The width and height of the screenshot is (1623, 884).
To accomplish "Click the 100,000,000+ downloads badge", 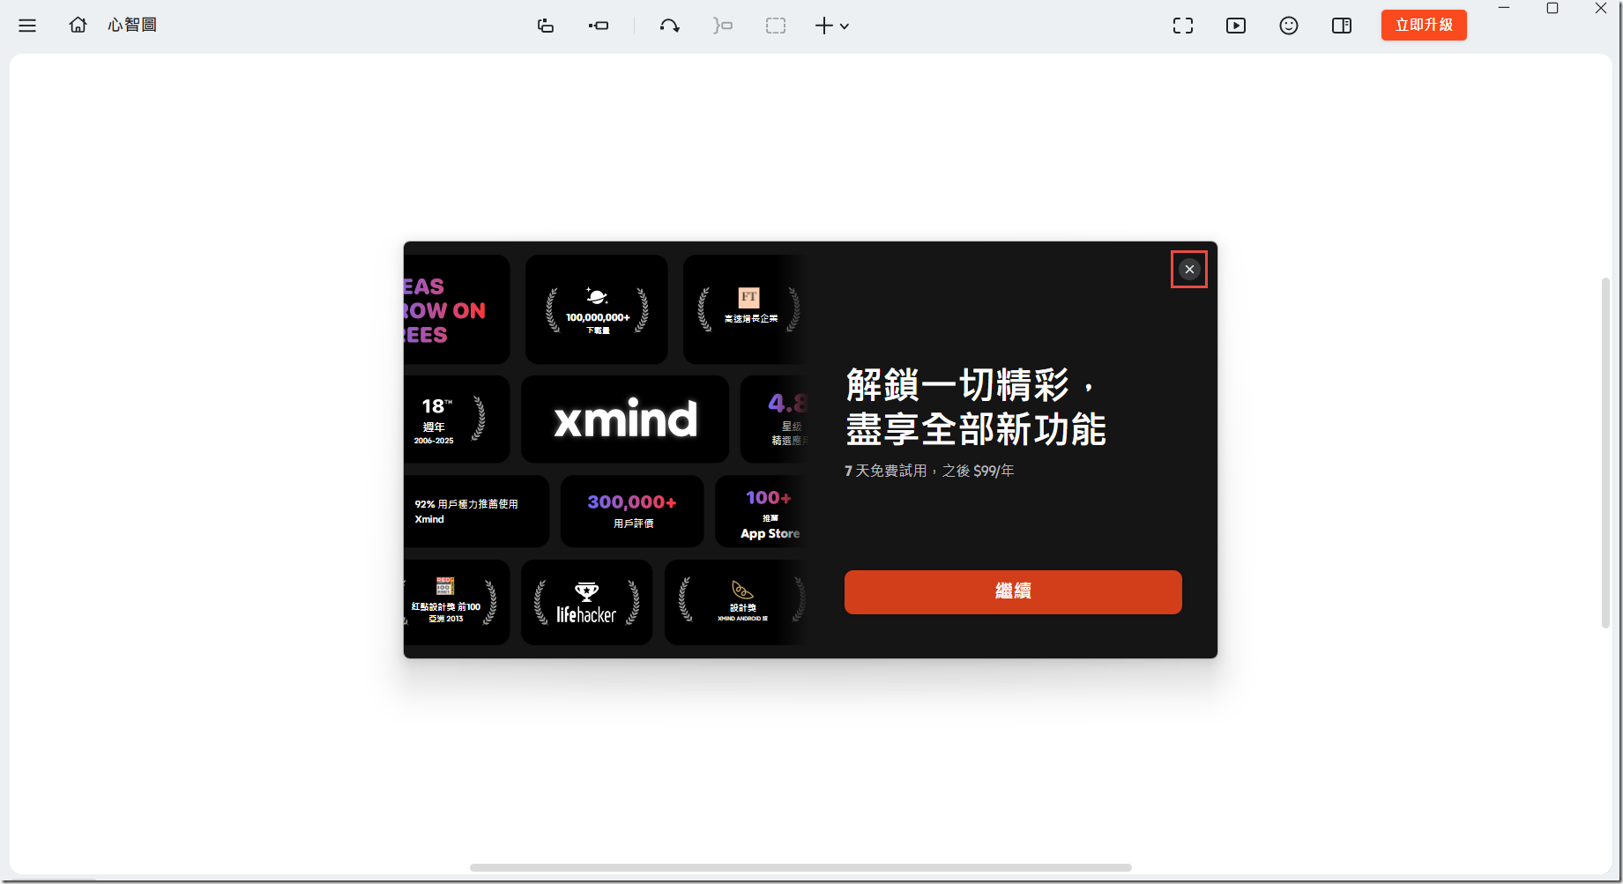I will (x=597, y=309).
